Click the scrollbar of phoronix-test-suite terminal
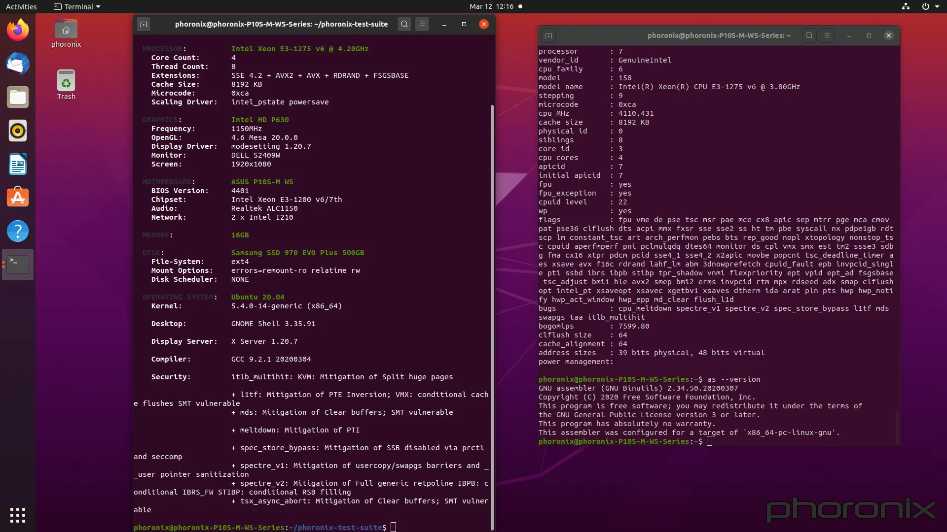 click(x=492, y=317)
